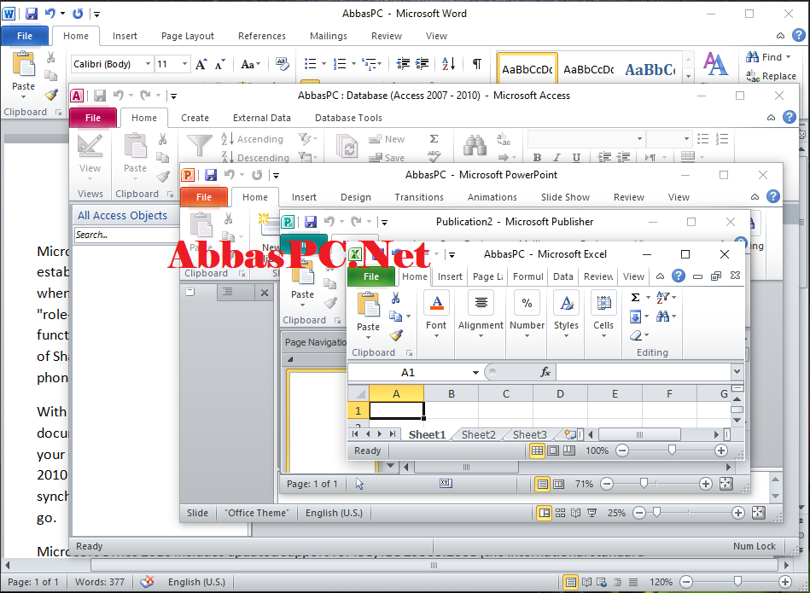Toggle Bold in Access text formatting

pyautogui.click(x=537, y=158)
